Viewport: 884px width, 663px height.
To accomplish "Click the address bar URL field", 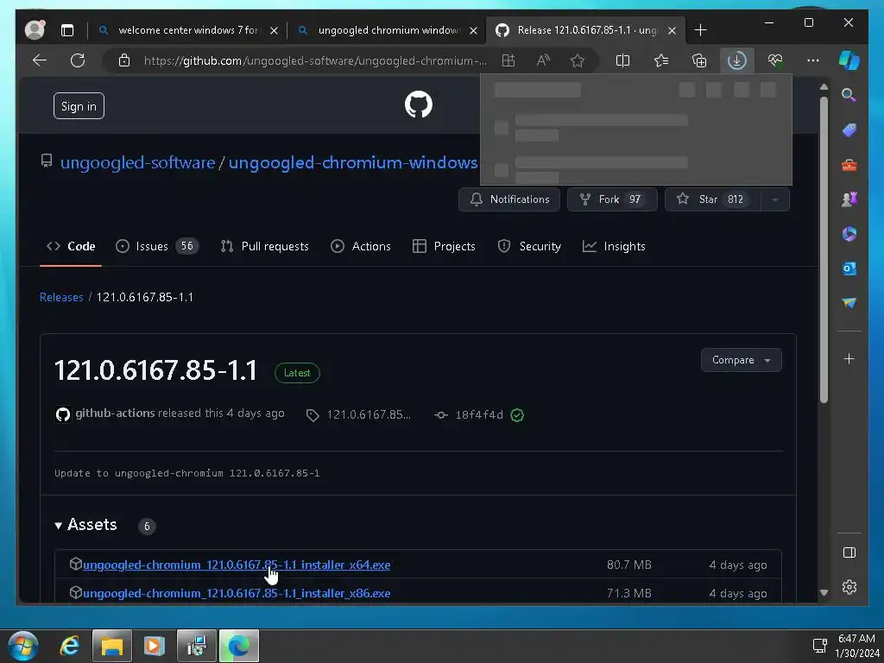I will click(314, 61).
